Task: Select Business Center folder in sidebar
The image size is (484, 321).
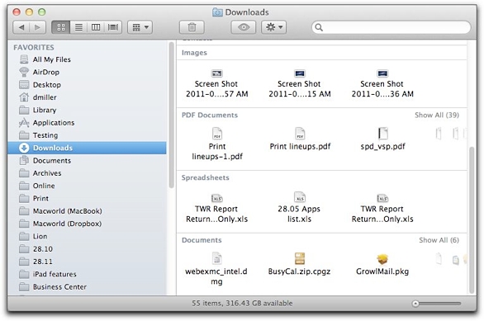Action: click(87, 287)
